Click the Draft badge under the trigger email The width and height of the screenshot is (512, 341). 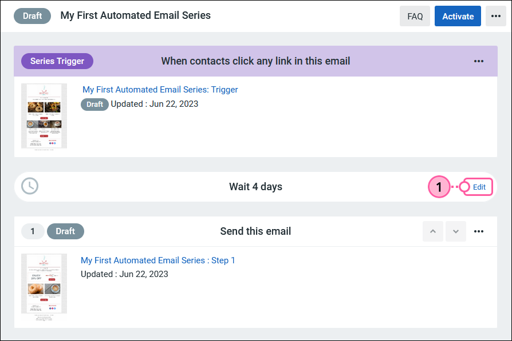tap(94, 104)
